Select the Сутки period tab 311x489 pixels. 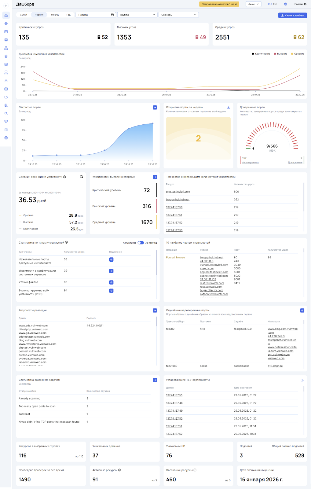(x=24, y=15)
